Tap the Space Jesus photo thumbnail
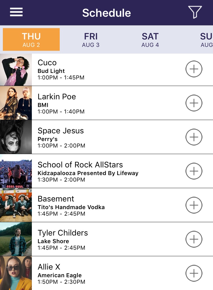213x290 pixels. click(16, 137)
